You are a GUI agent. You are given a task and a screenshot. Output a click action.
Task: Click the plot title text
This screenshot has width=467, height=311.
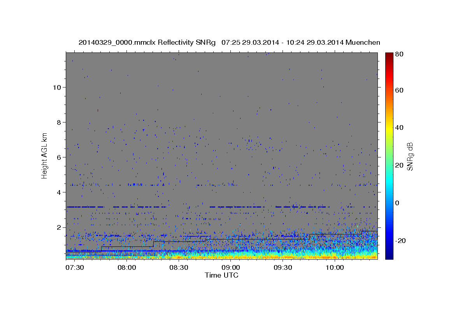(x=229, y=42)
